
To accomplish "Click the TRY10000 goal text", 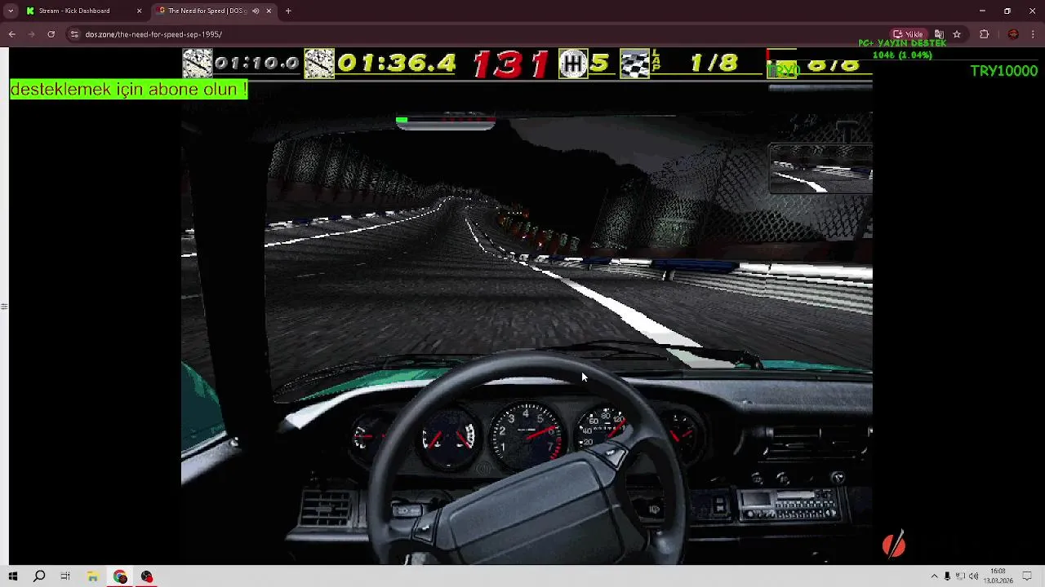I will tap(1003, 71).
